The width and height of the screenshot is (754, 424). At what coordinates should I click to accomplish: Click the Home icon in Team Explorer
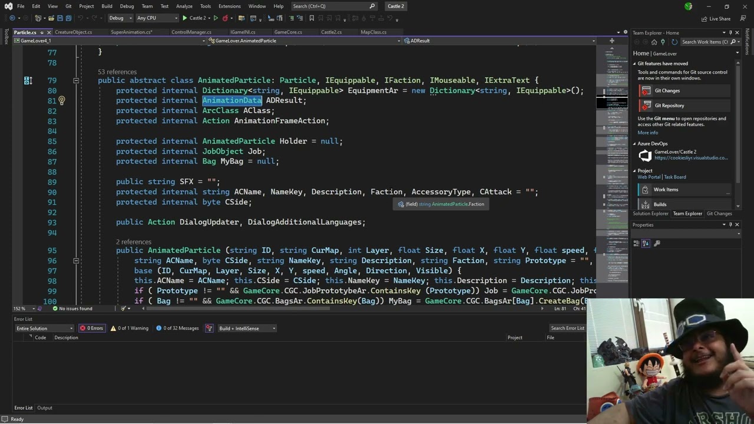pyautogui.click(x=654, y=42)
